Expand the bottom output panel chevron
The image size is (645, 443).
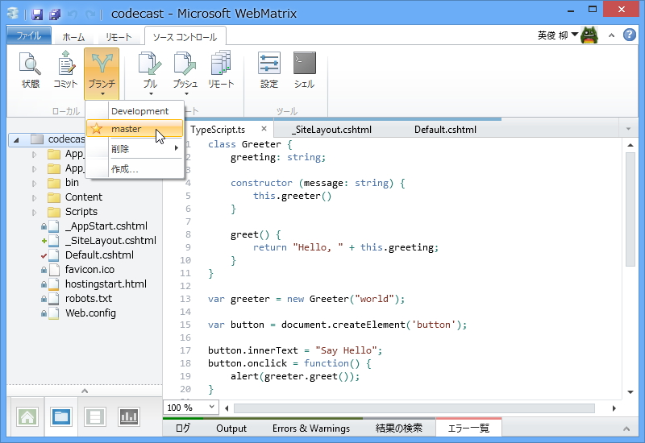click(626, 429)
